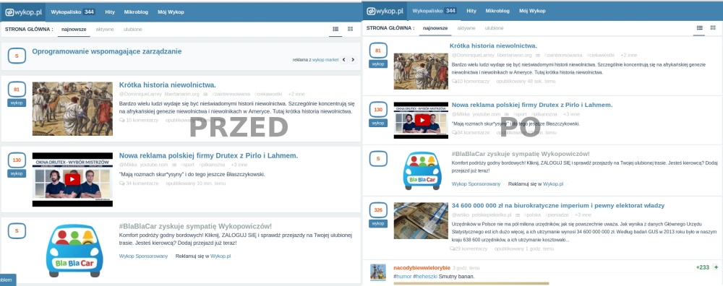
Task: Open #pilkanozna tag in PO screenshot
Action: [x=544, y=114]
